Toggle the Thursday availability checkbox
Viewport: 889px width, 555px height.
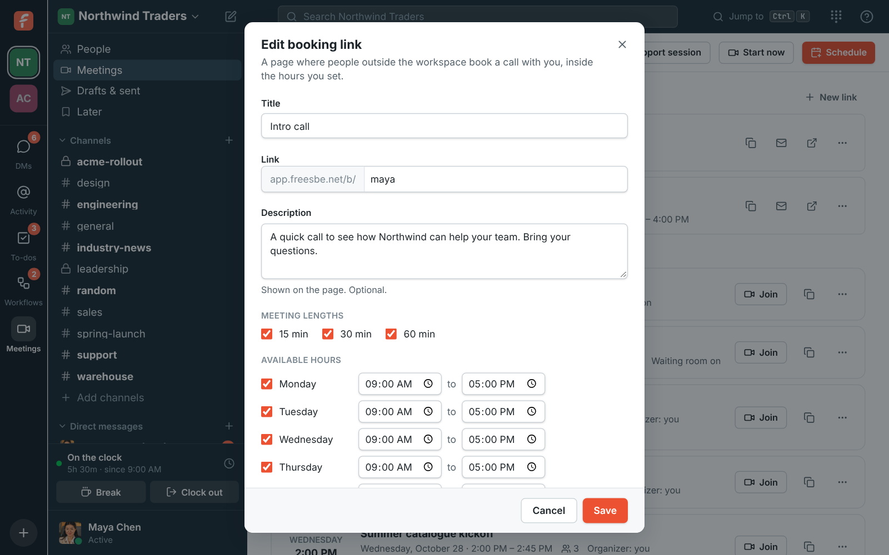[x=267, y=467]
